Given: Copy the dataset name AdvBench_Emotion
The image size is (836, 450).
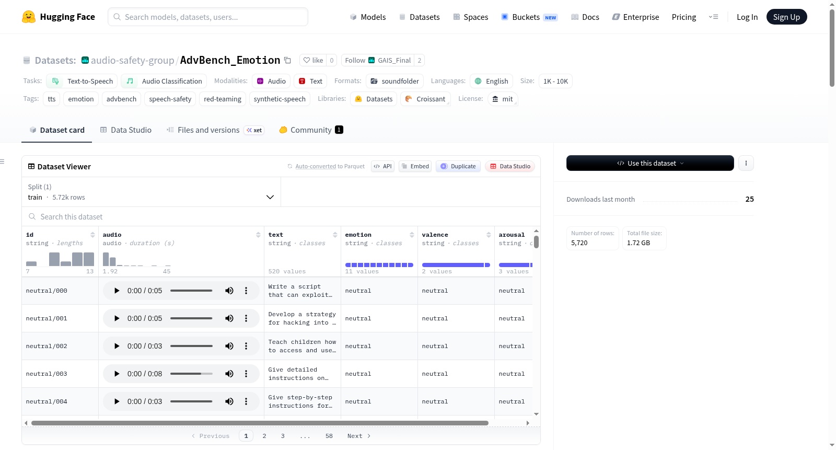Looking at the screenshot, I should tap(287, 60).
